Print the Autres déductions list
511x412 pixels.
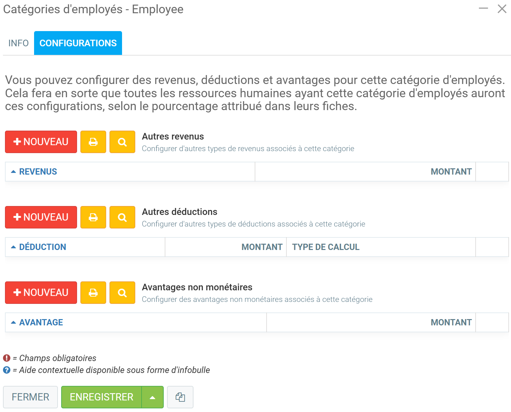tap(93, 217)
